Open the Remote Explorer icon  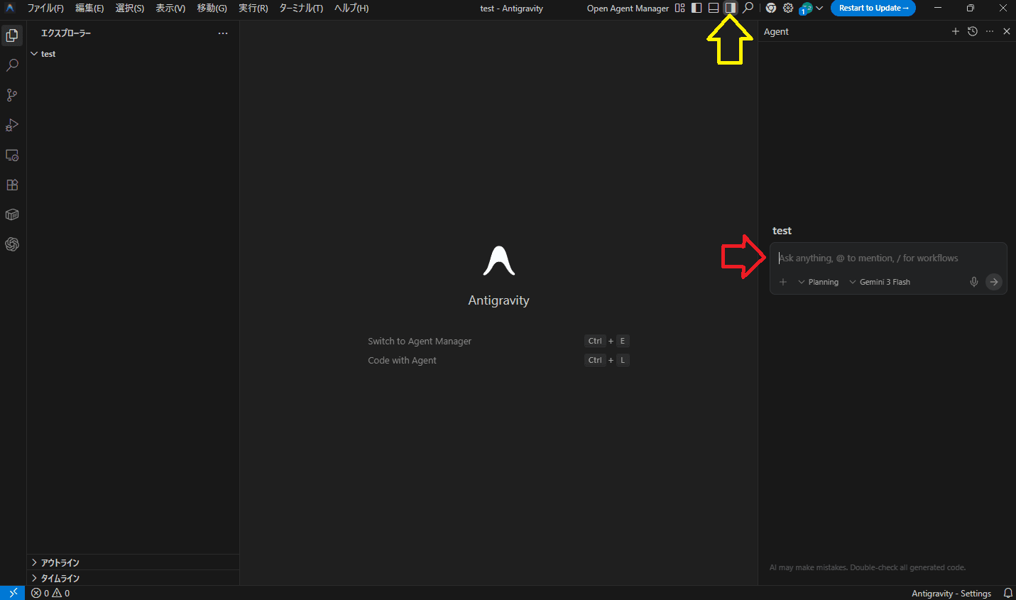[12, 155]
